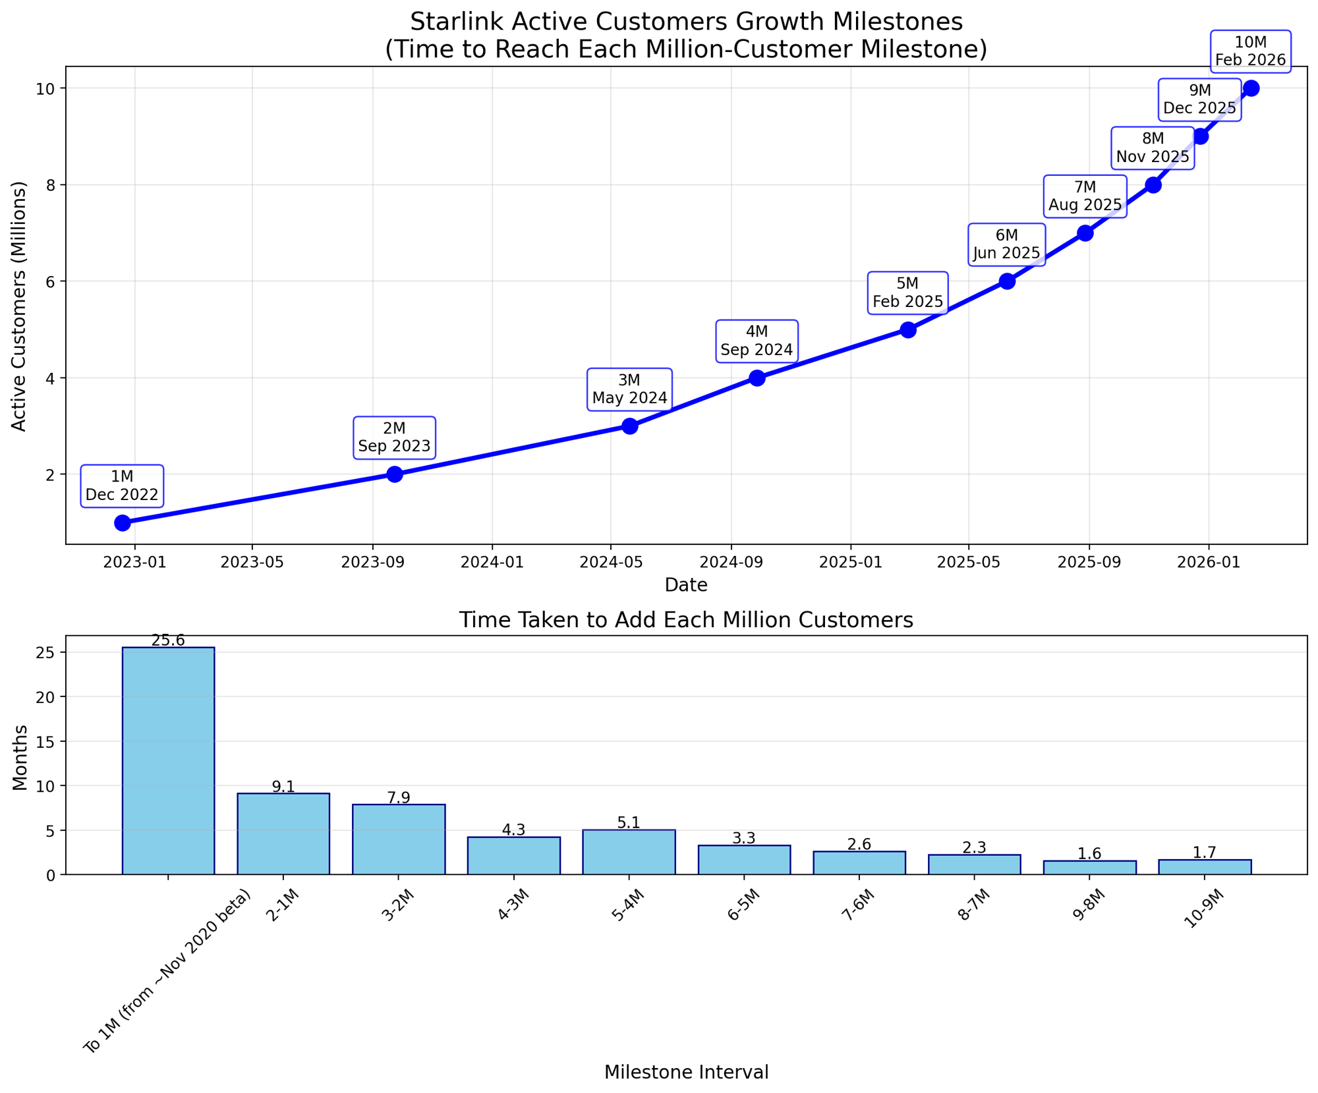Viewport: 1318px width, 1093px height.
Task: Select the 3-2M bar showing 7.9
Action: click(x=399, y=839)
